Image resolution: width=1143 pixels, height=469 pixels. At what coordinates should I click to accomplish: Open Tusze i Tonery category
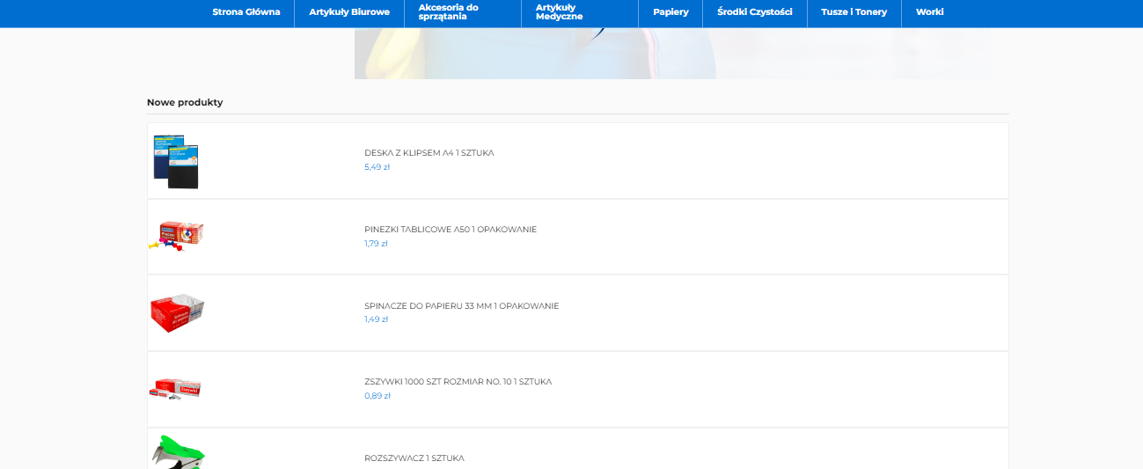pyautogui.click(x=854, y=12)
